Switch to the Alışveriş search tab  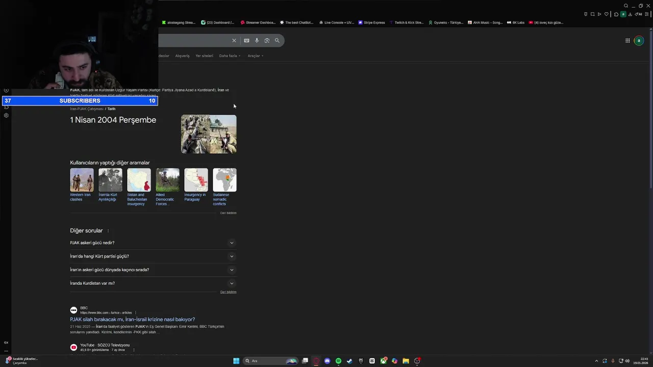coord(182,56)
